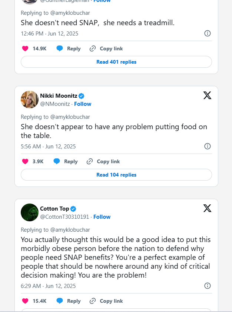Screen dimensions: 232x312
Task: Read 401 replies
Action: click(x=116, y=62)
